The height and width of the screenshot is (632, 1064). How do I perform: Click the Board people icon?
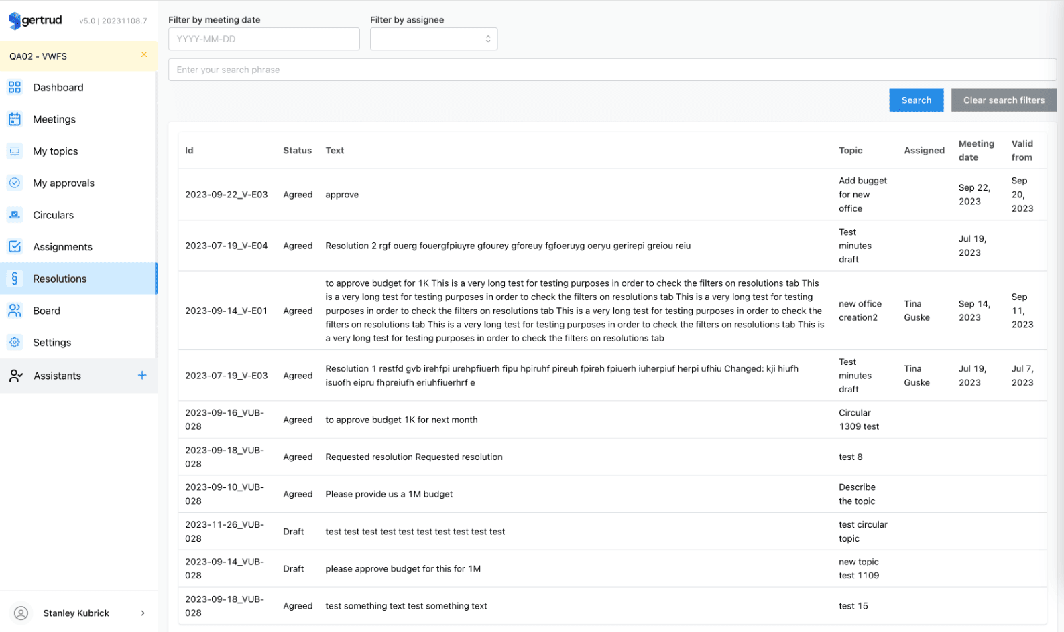pyautogui.click(x=15, y=311)
